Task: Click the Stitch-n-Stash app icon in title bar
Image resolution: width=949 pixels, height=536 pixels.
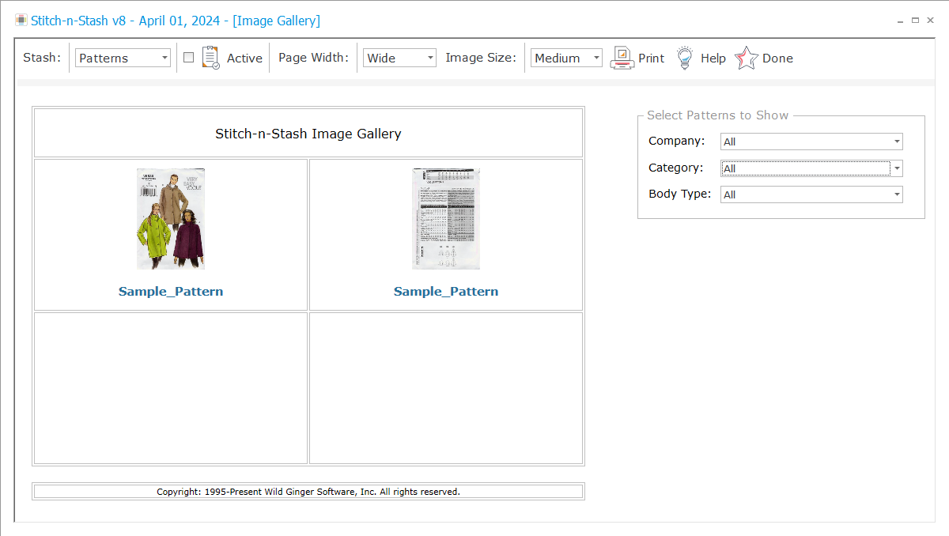Action: point(21,21)
